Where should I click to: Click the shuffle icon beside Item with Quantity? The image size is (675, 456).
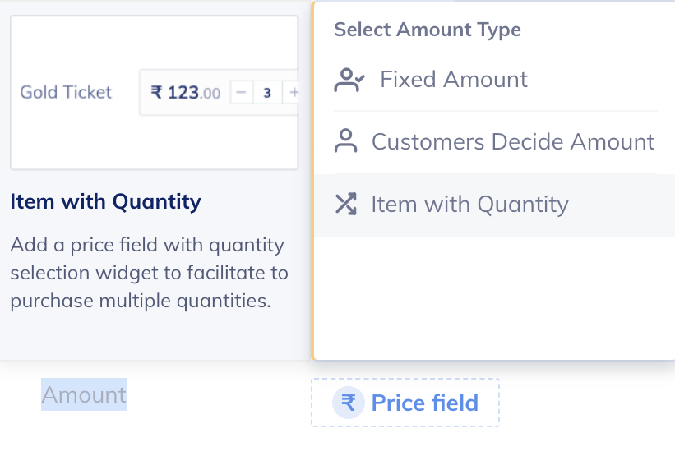(x=345, y=204)
